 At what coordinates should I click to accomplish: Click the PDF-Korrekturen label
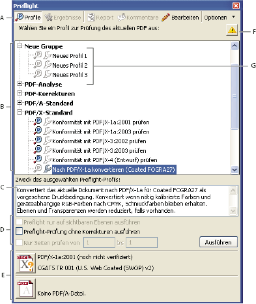click(50, 94)
